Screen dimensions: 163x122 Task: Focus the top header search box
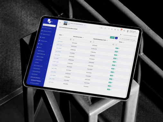tap(102, 28)
